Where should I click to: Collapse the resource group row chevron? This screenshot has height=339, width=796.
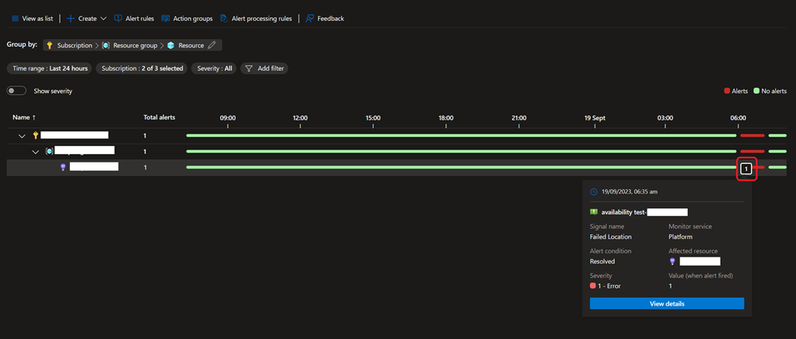point(36,152)
